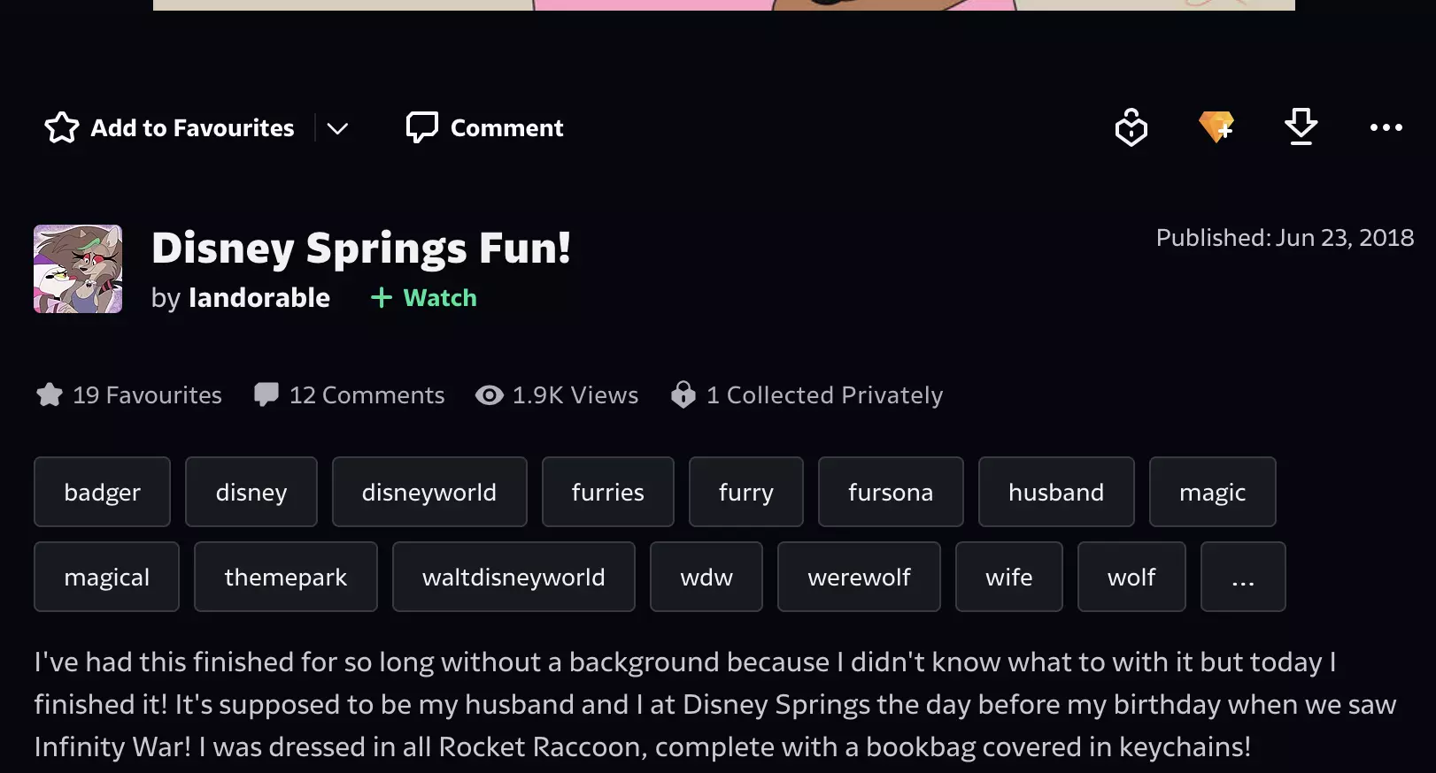Click the 1.9K Views stat
Image resolution: width=1436 pixels, height=773 pixels.
pos(557,395)
